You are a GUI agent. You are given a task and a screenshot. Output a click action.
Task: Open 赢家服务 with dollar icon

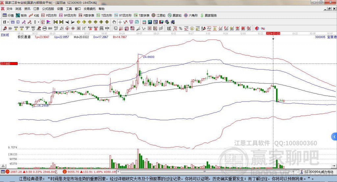point(209,15)
